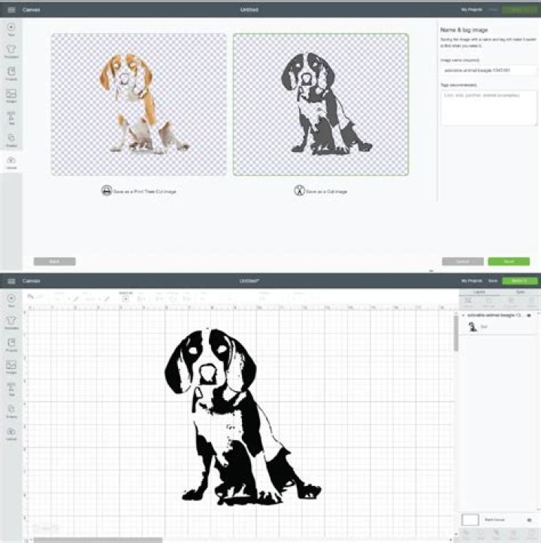Click Untitled title in lower window header
Image resolution: width=541 pixels, height=543 pixels.
click(249, 281)
